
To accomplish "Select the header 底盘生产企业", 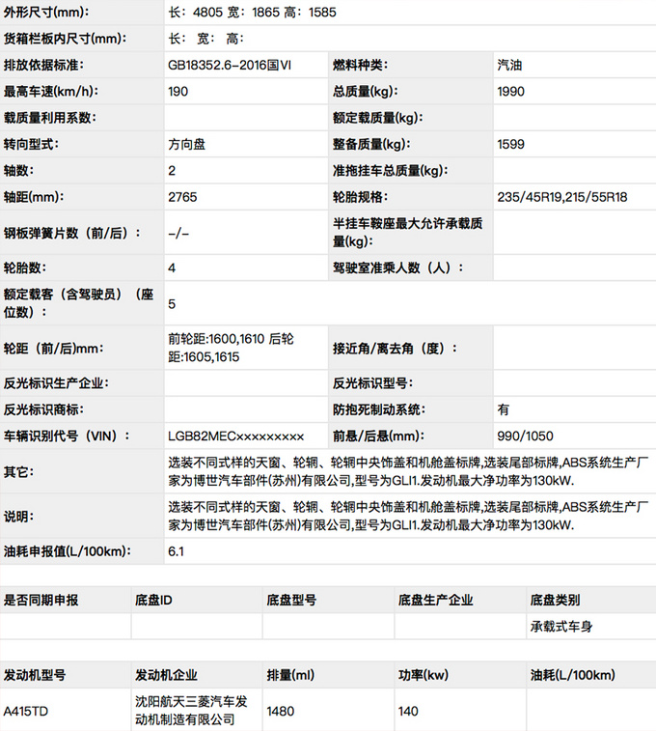I will click(x=435, y=600).
